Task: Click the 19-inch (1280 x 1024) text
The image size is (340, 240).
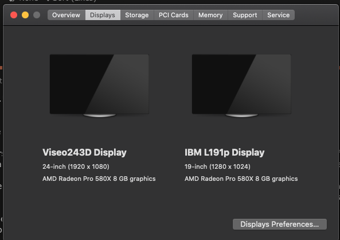Action: [x=217, y=167]
